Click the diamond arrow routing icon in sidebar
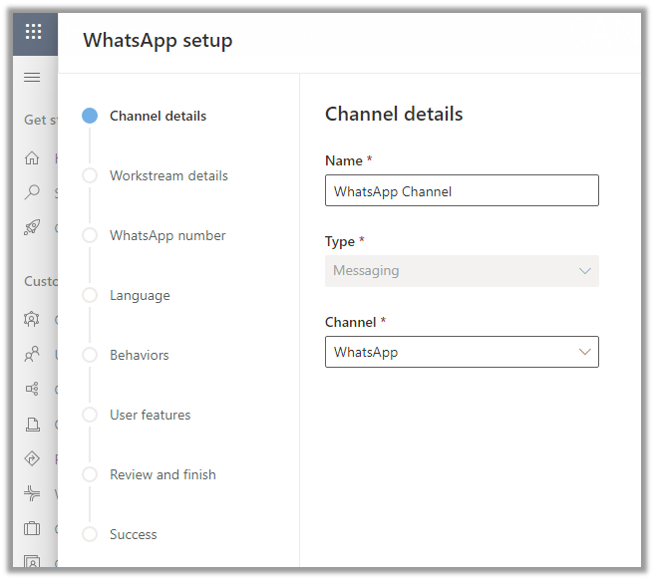 point(33,459)
